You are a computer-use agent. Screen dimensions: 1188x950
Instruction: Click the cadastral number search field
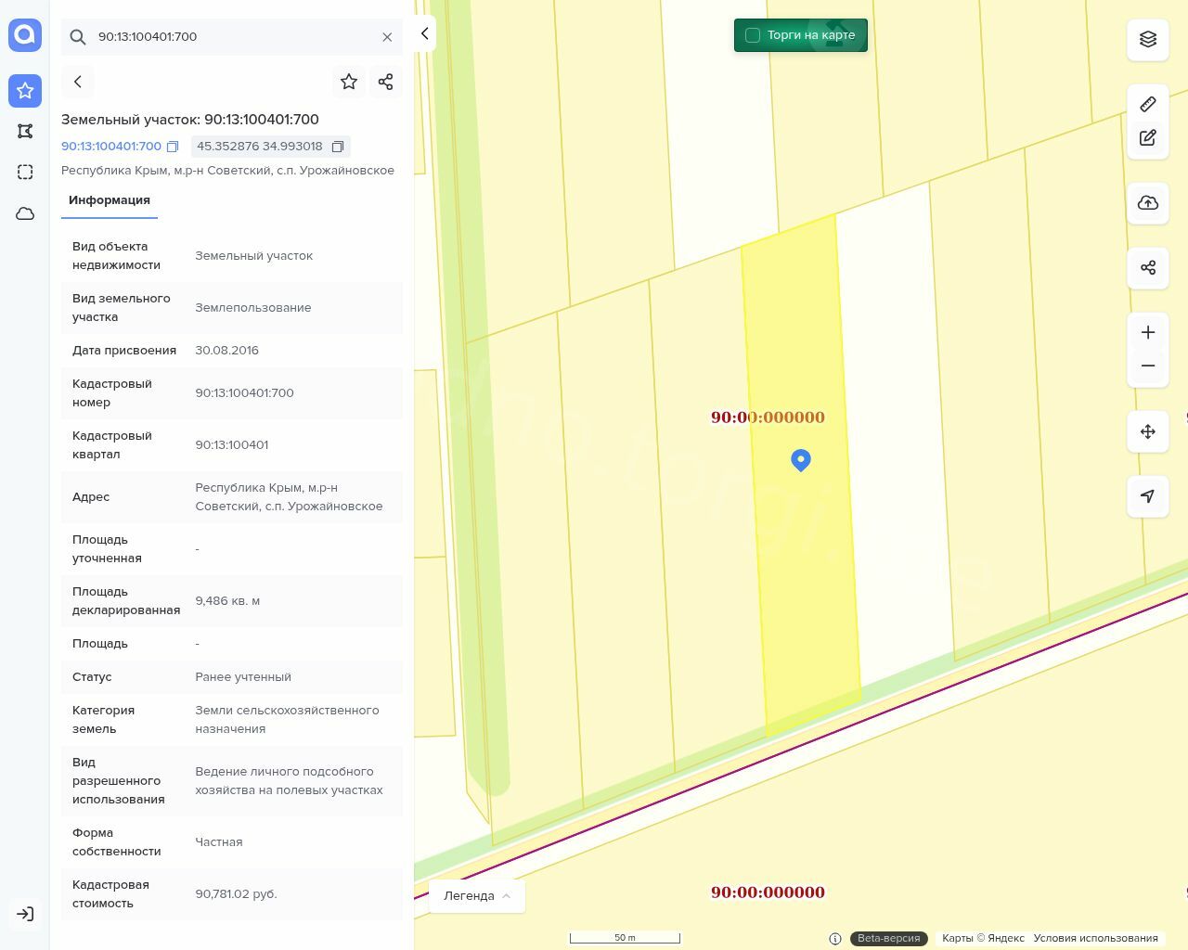pyautogui.click(x=232, y=37)
